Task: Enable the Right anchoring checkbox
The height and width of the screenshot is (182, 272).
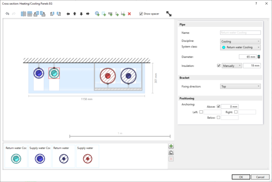Action: click(236, 112)
